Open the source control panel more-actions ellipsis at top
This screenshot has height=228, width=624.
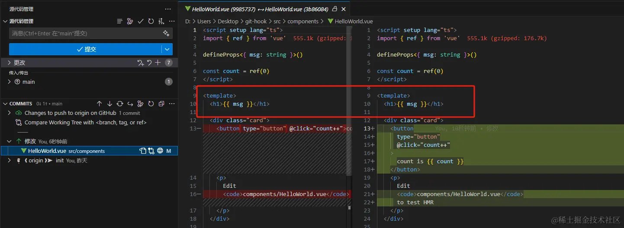(168, 9)
